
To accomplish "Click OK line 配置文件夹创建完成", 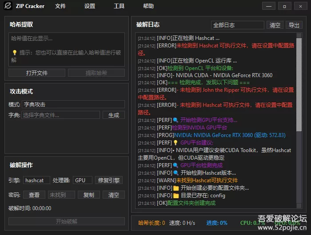I will point(177,203).
